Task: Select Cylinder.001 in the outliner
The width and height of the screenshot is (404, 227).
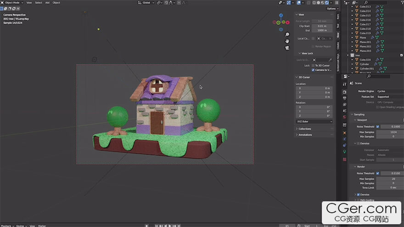Action: pyautogui.click(x=366, y=69)
